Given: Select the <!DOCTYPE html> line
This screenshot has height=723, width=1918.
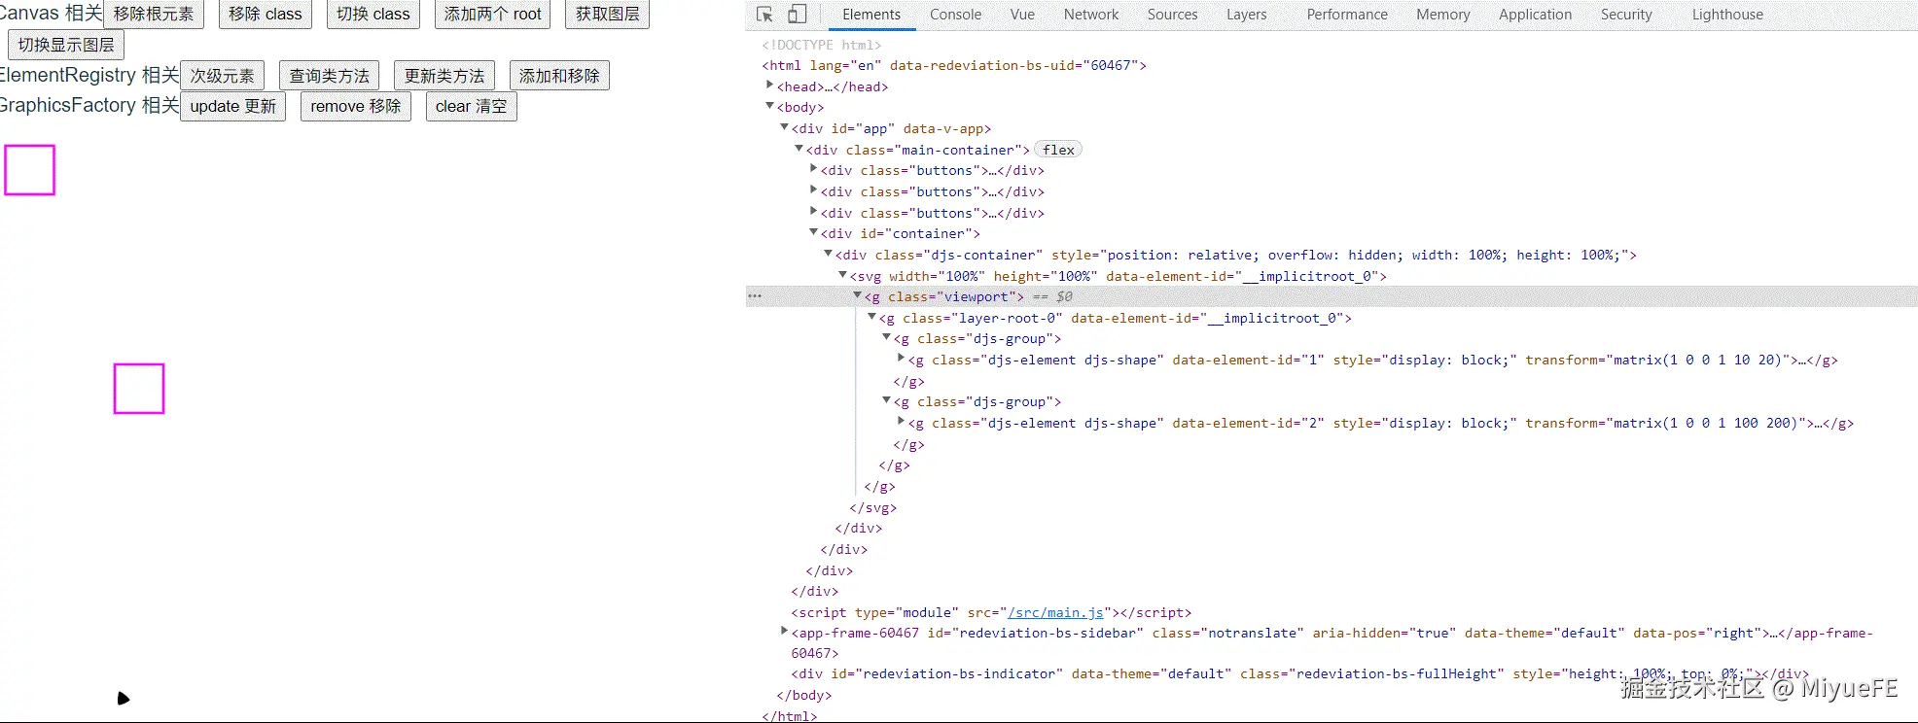Looking at the screenshot, I should point(822,45).
